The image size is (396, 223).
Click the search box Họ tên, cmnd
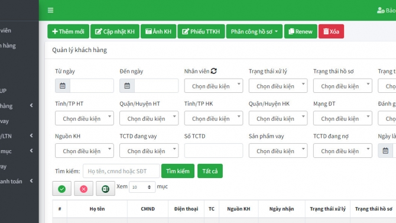(x=121, y=171)
